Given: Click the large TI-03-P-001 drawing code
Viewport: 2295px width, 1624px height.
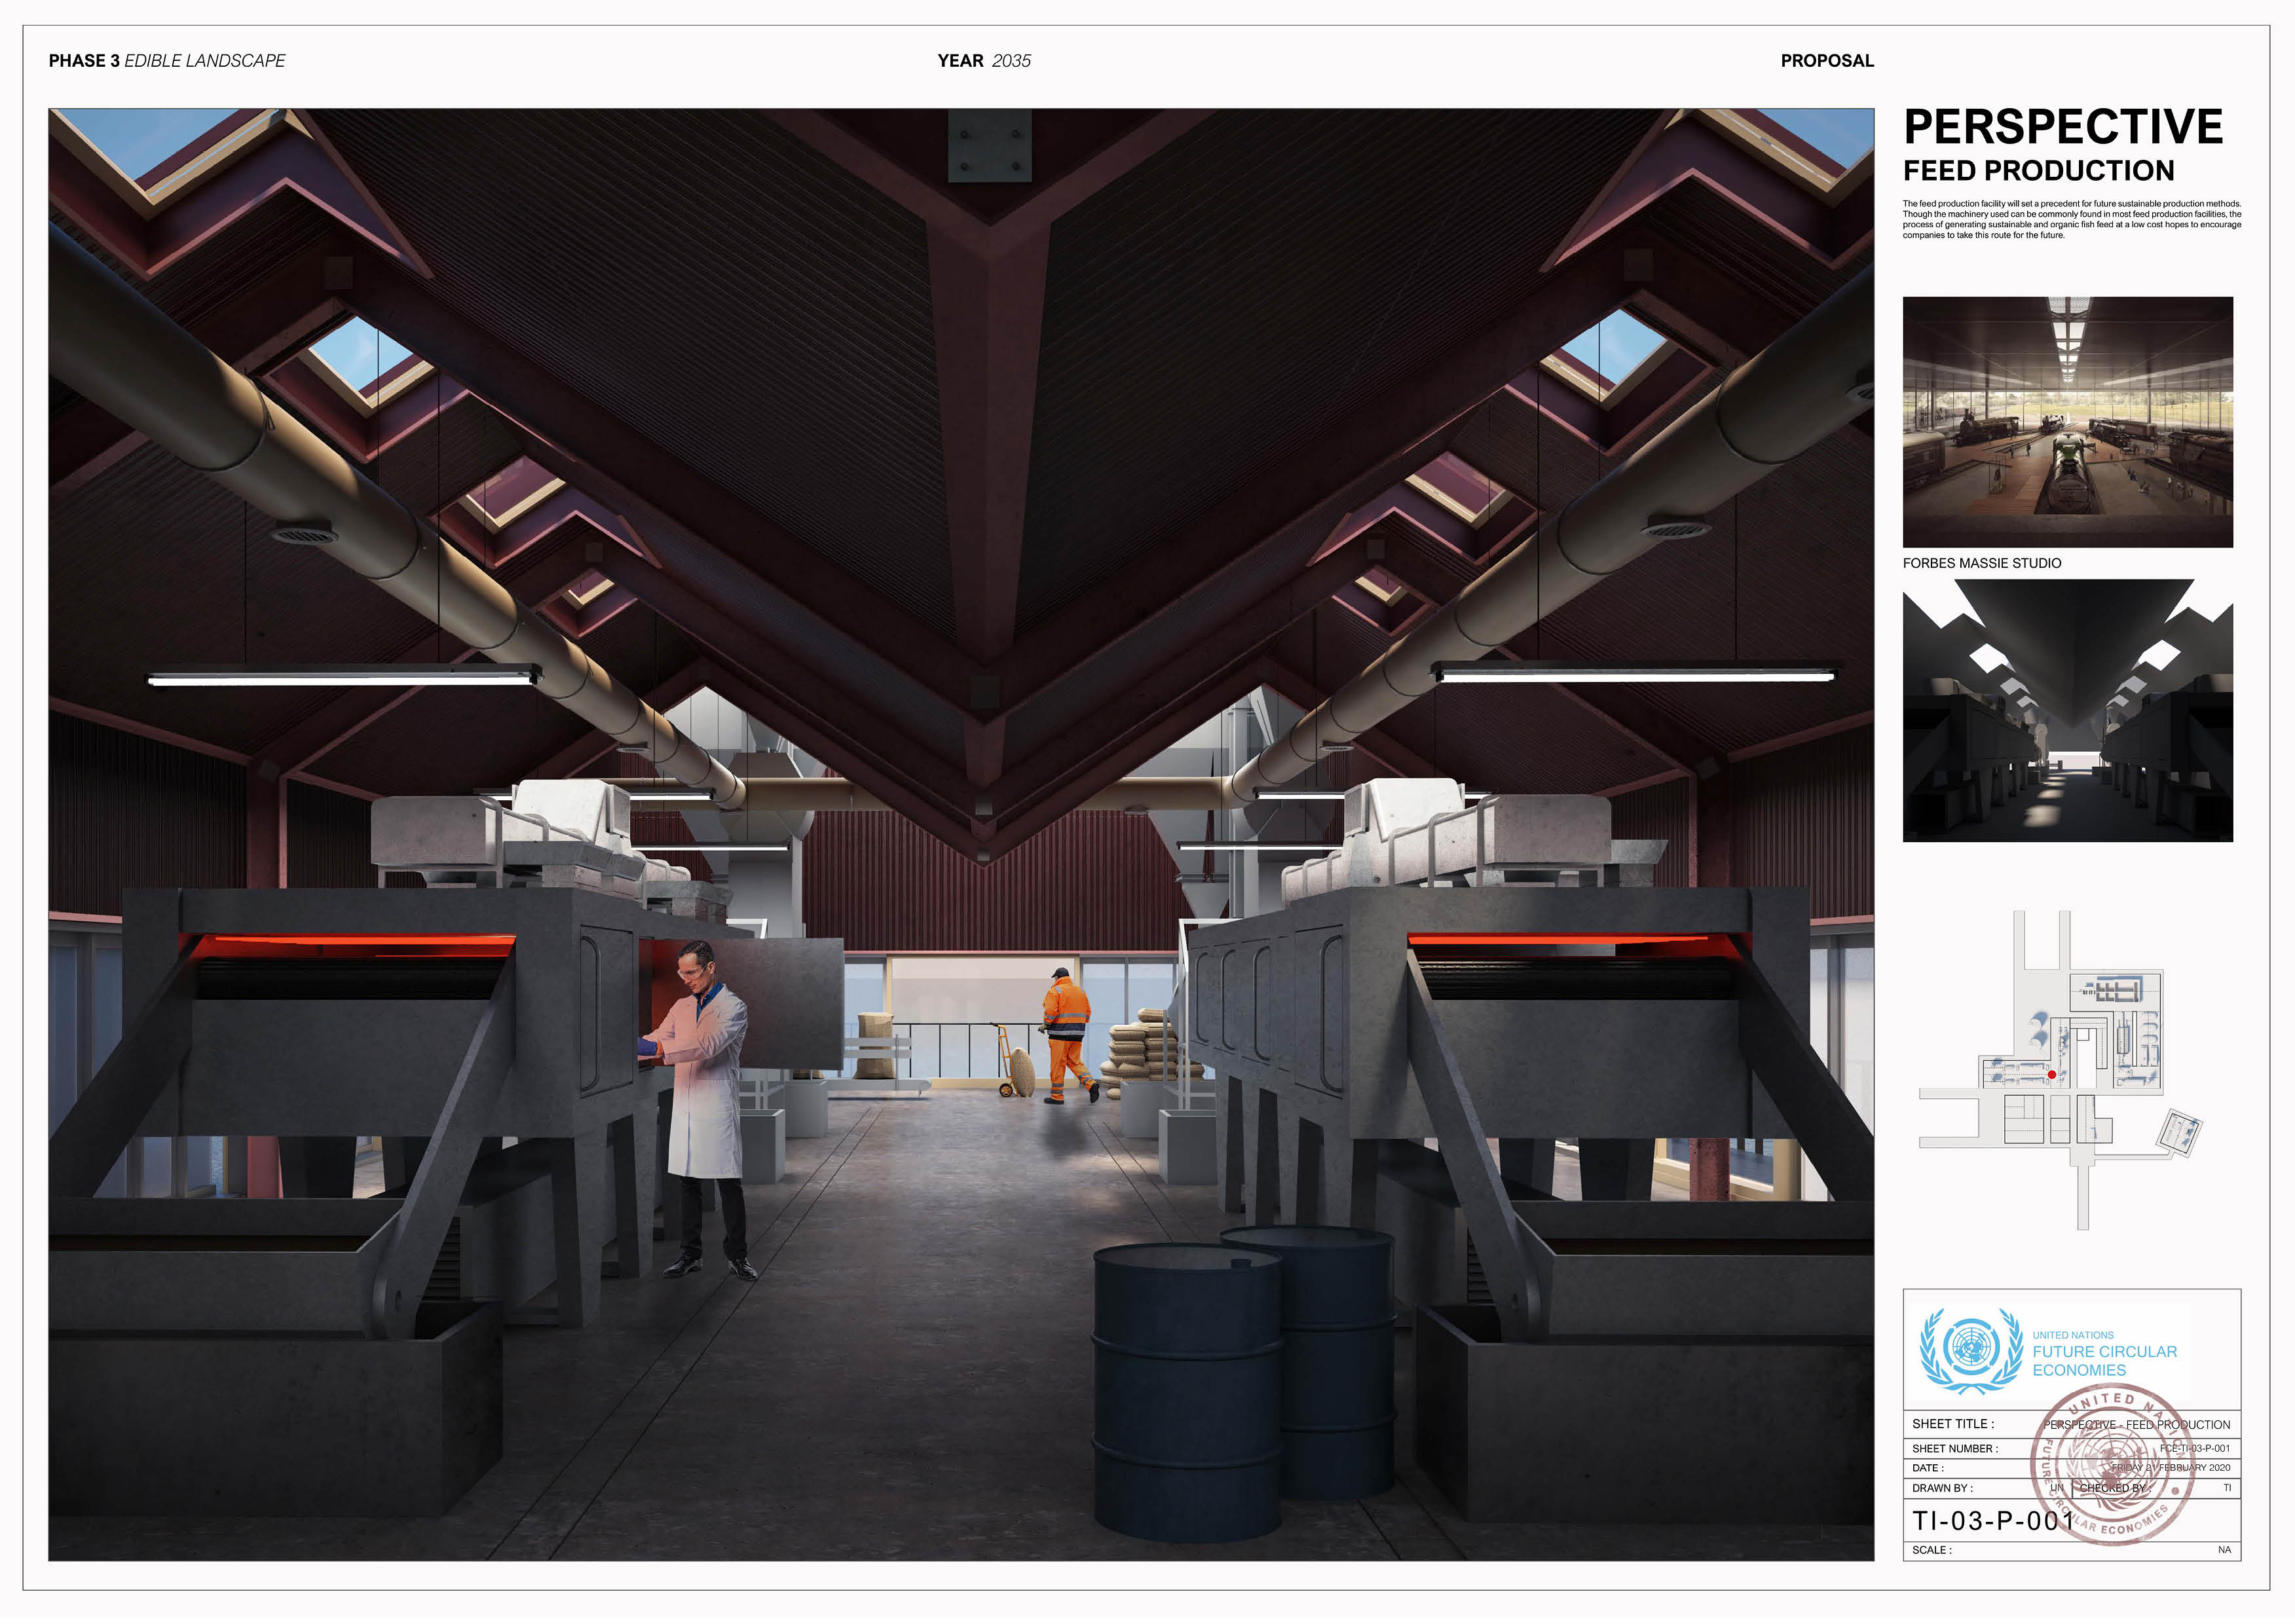Looking at the screenshot, I should tap(1993, 1521).
